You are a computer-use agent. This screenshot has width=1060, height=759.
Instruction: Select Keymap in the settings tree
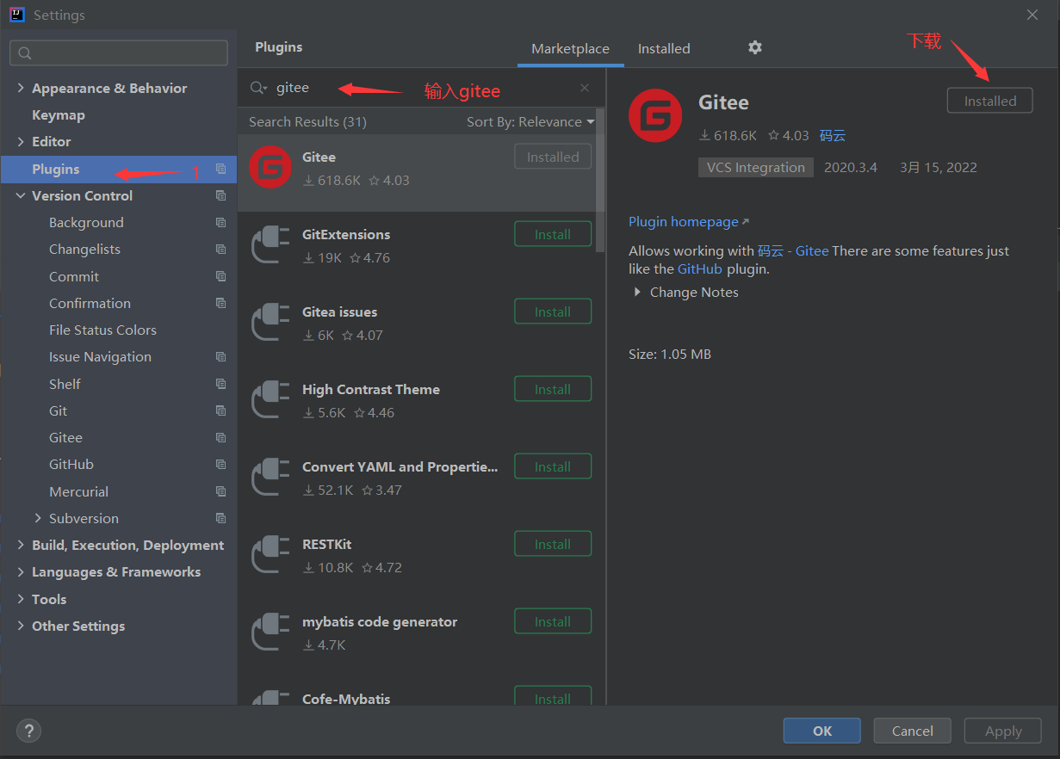[59, 114]
